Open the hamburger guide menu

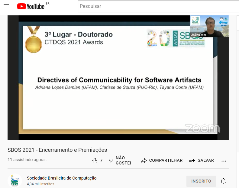click(x=6, y=6)
